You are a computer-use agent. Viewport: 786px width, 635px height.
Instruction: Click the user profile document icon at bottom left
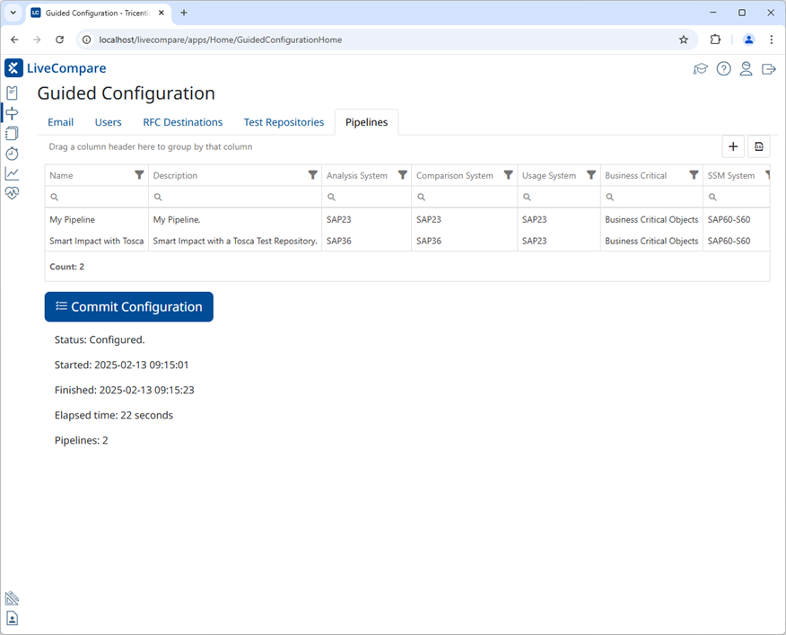(x=12, y=618)
